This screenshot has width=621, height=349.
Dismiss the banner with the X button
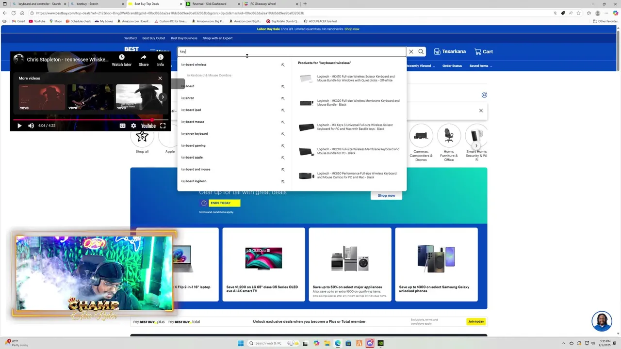pos(481,111)
